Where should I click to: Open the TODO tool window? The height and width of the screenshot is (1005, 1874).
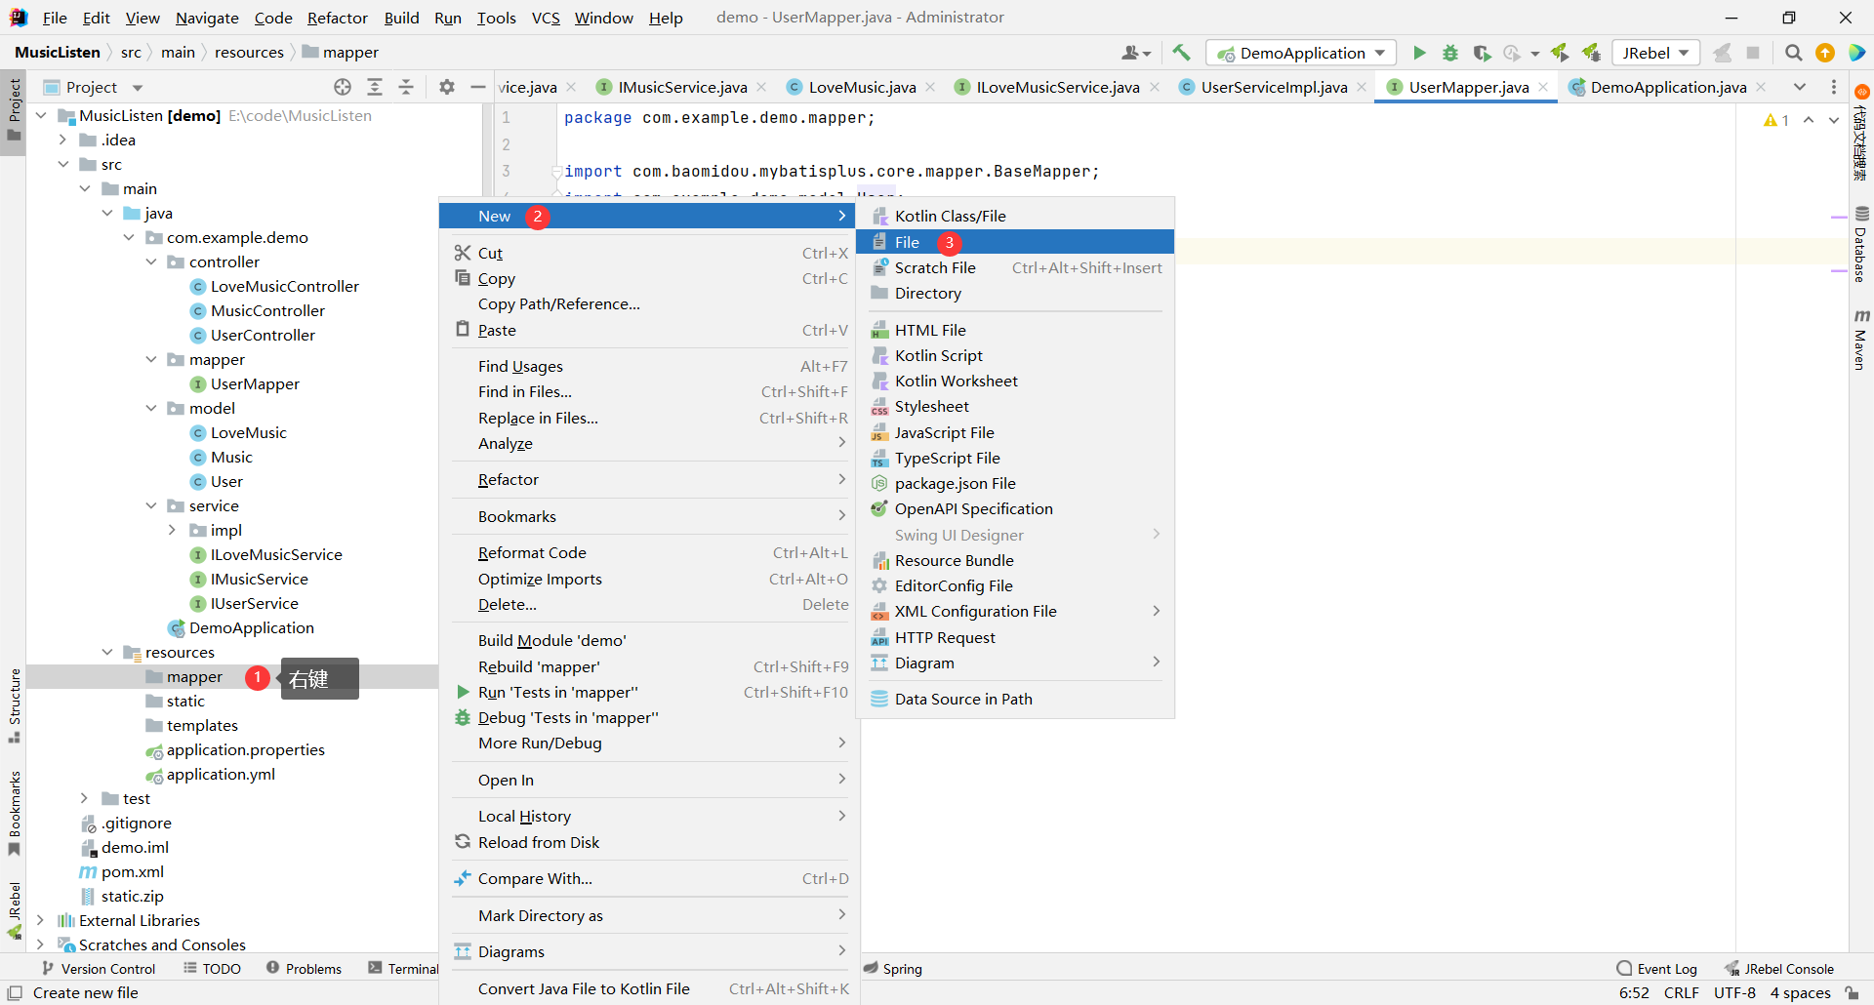click(x=212, y=969)
